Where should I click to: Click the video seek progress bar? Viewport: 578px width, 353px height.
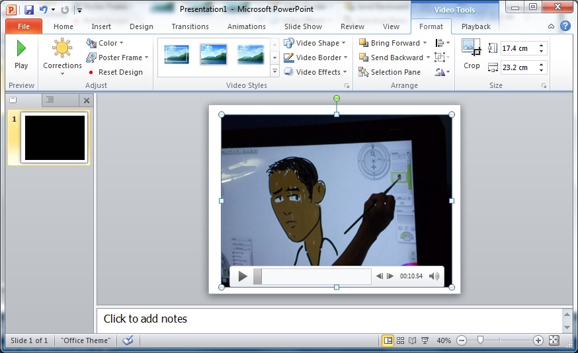pyautogui.click(x=312, y=276)
